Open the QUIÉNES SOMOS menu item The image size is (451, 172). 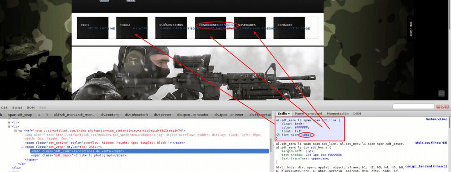[171, 25]
